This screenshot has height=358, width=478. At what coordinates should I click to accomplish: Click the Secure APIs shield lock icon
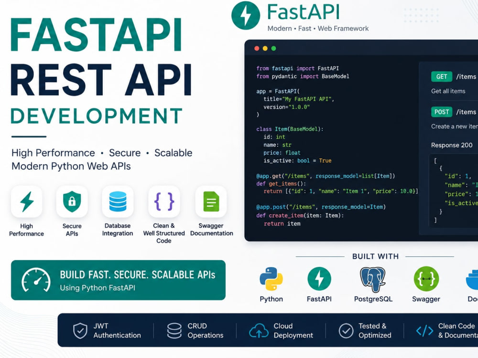coord(72,201)
